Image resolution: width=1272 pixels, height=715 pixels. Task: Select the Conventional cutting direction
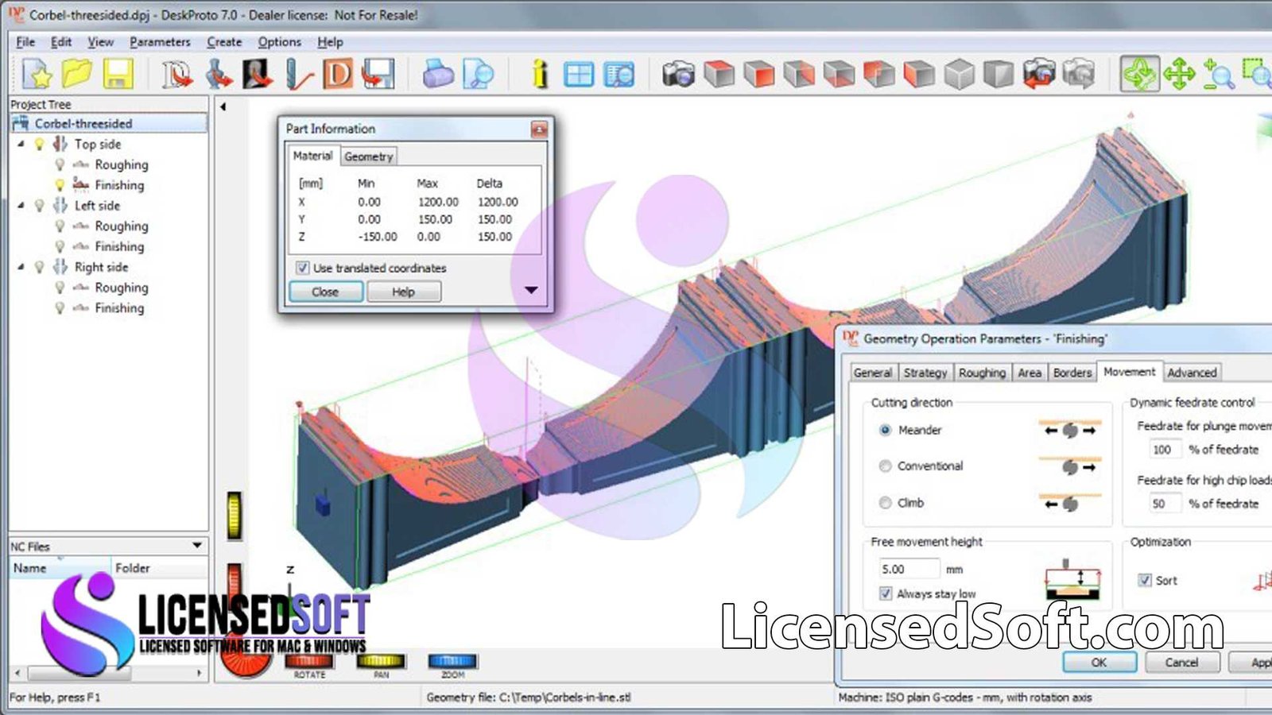[x=885, y=466]
